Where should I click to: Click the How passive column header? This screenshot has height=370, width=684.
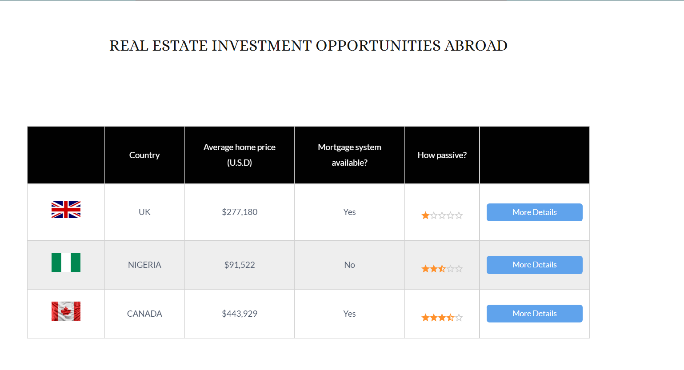[x=442, y=155]
